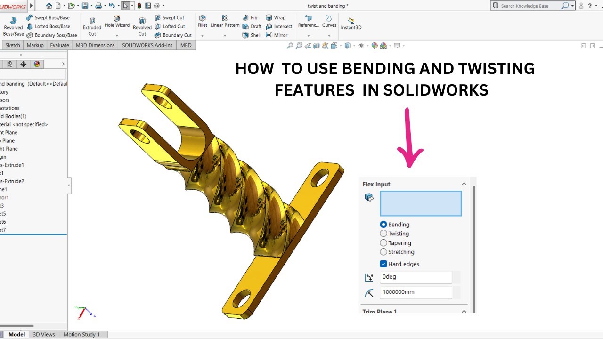603x339 pixels.
Task: Click the Edit Appearance color ball icon
Action: 375,46
